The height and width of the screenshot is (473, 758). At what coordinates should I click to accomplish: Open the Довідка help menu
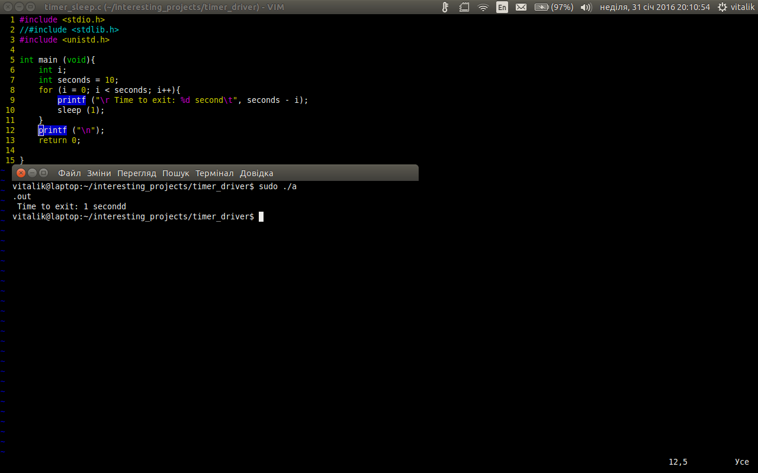[x=256, y=173]
